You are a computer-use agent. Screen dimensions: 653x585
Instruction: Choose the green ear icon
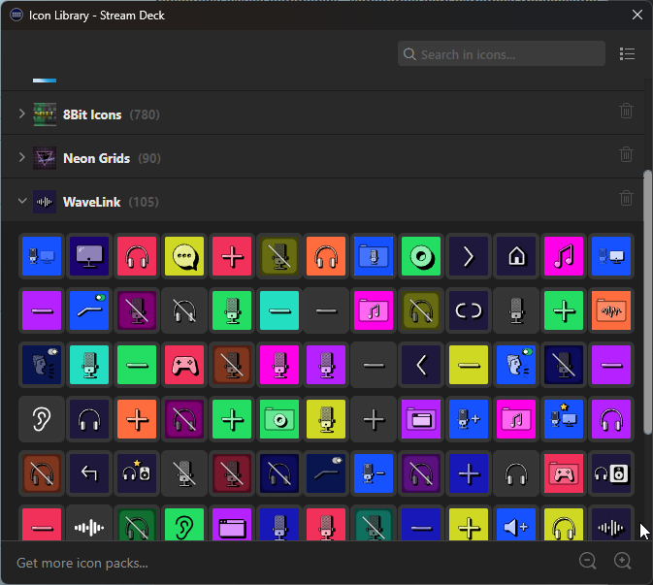[x=184, y=525]
